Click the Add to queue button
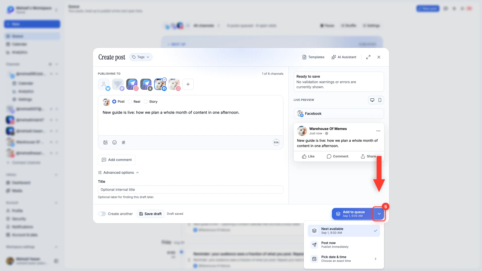The image size is (482, 271). (352, 214)
